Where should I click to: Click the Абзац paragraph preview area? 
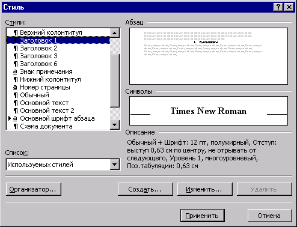209,56
